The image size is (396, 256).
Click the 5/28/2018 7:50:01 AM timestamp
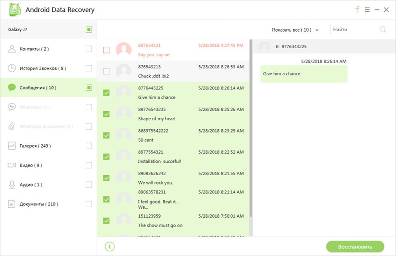click(x=221, y=216)
